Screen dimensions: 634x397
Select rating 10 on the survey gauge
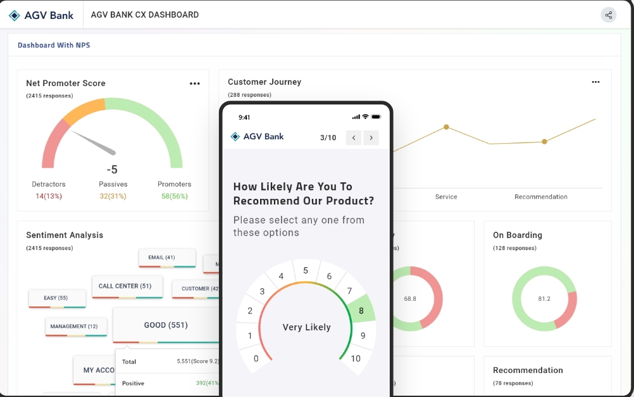tap(356, 358)
